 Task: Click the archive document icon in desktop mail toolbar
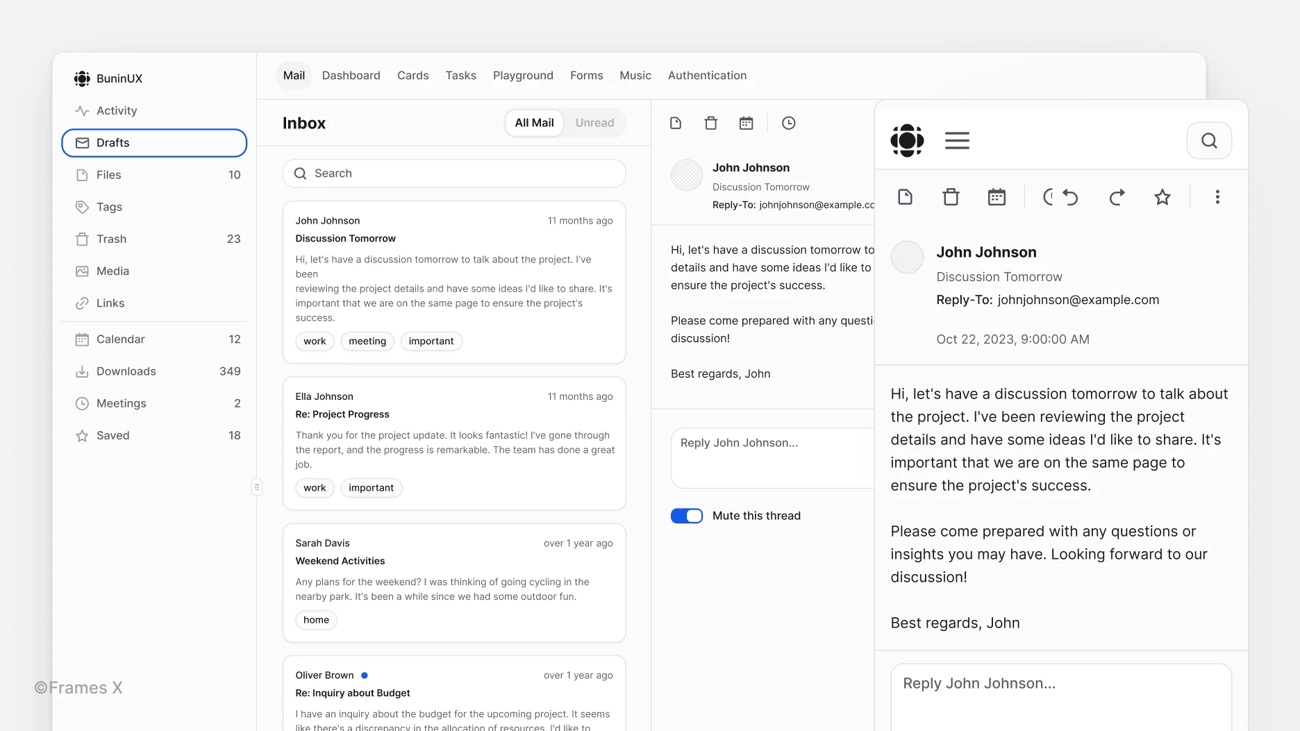676,123
